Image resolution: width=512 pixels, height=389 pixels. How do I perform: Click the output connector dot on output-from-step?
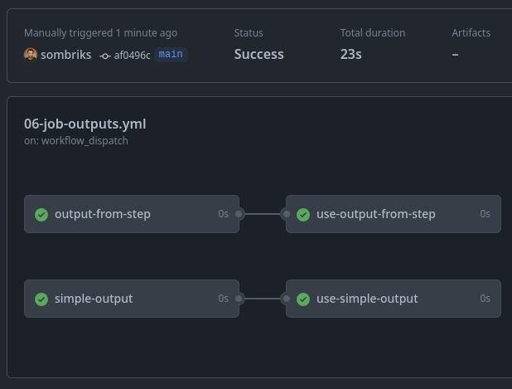click(x=239, y=214)
